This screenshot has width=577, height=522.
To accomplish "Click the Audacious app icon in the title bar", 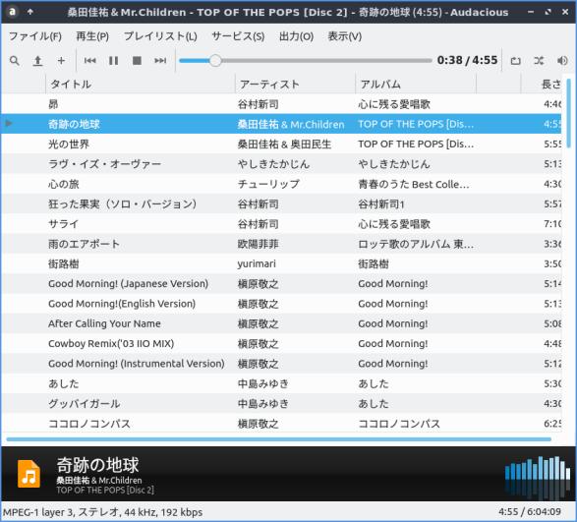I will [x=12, y=12].
